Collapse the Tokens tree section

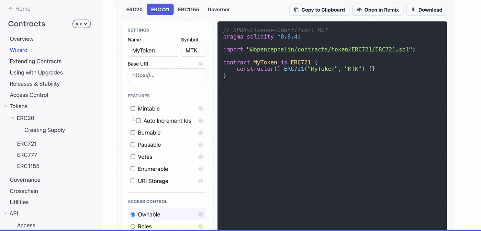tap(5, 106)
